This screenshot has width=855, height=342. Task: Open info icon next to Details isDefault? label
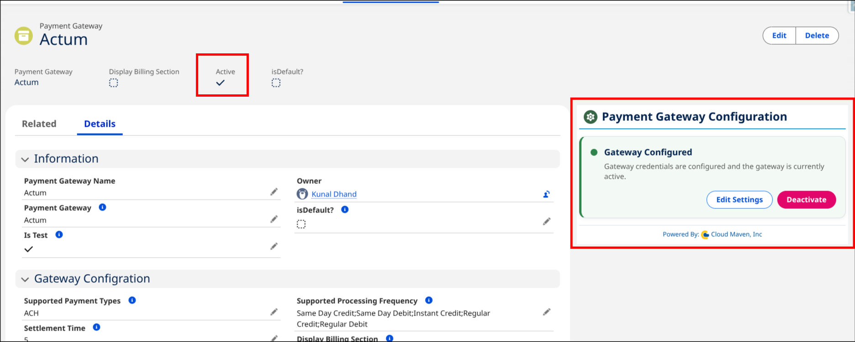point(345,209)
